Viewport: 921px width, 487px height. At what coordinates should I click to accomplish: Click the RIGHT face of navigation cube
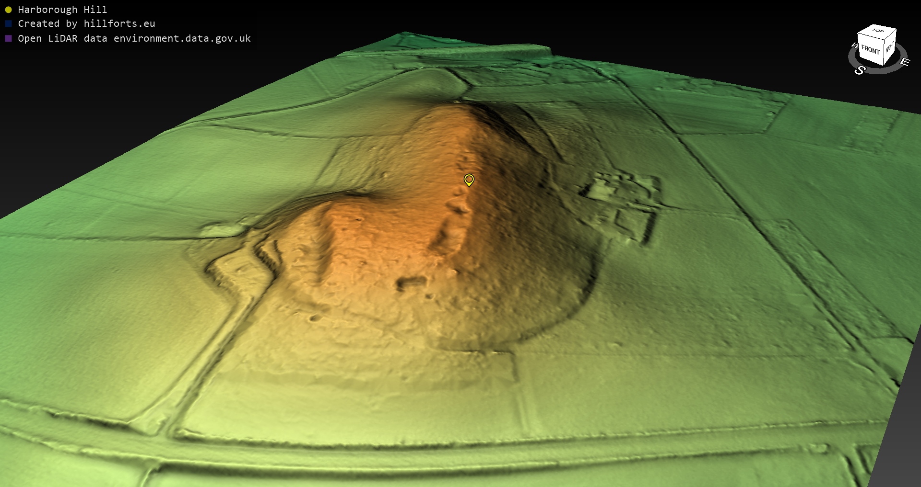tap(890, 47)
